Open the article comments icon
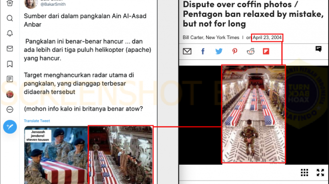The image size is (329, 184). click(x=318, y=49)
